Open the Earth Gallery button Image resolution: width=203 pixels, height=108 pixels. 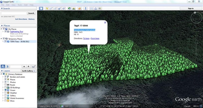pos(28,71)
